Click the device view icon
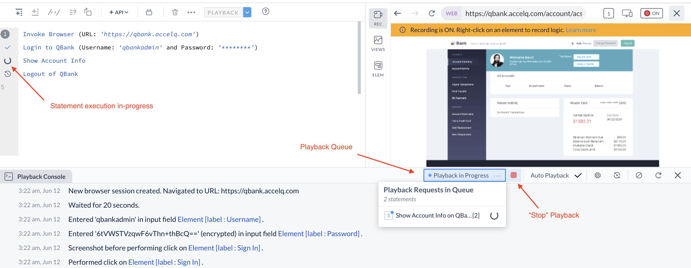691x268 pixels. [x=627, y=14]
